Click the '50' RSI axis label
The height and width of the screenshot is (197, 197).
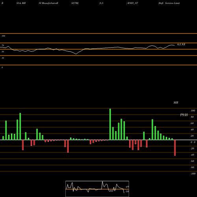click(3, 52)
